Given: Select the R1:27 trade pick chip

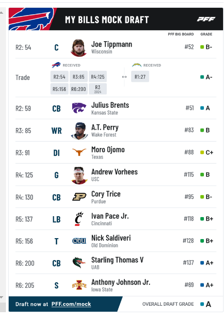Looking at the screenshot, I should 140,77.
